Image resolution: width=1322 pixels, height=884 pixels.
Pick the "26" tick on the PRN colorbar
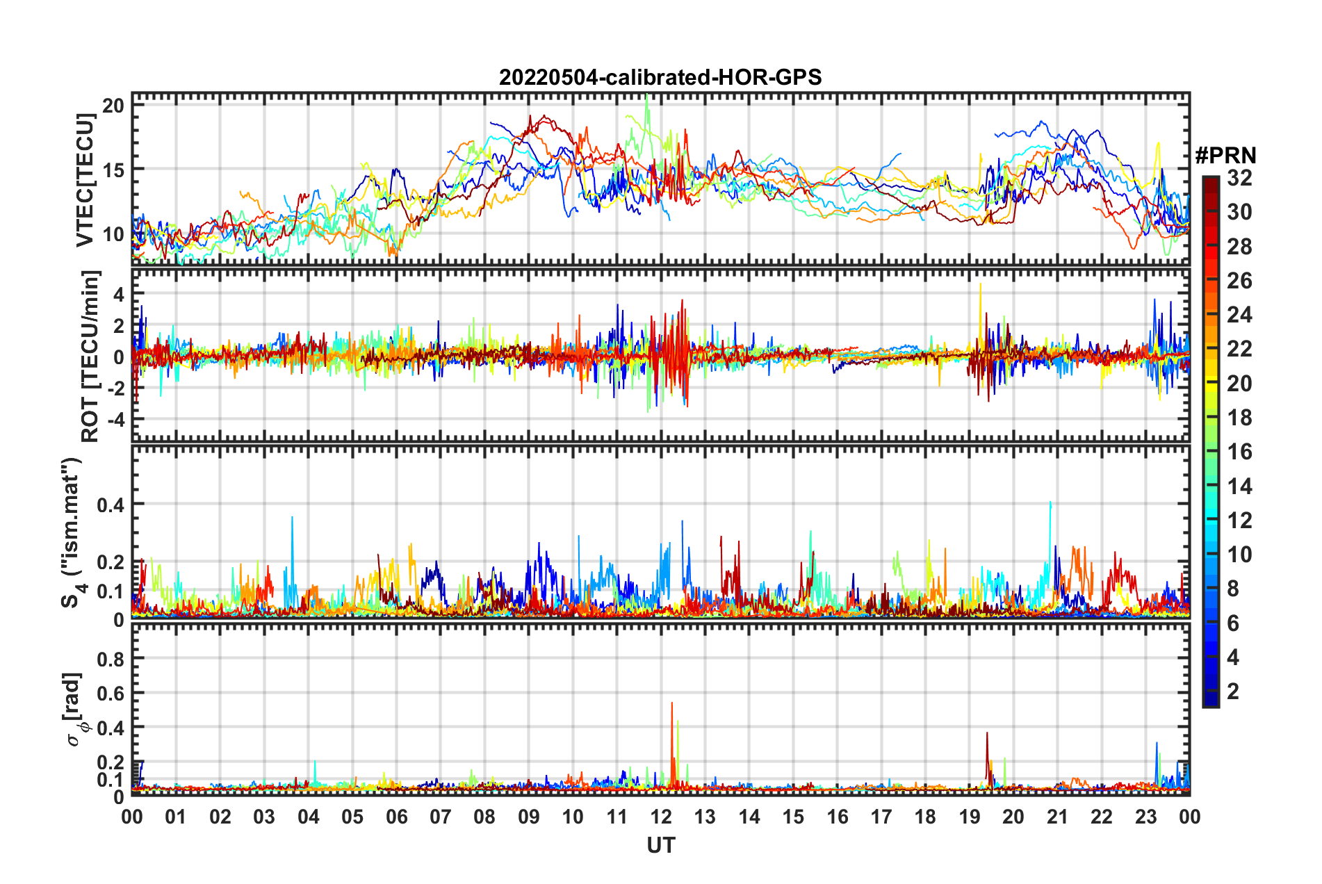click(x=1239, y=281)
